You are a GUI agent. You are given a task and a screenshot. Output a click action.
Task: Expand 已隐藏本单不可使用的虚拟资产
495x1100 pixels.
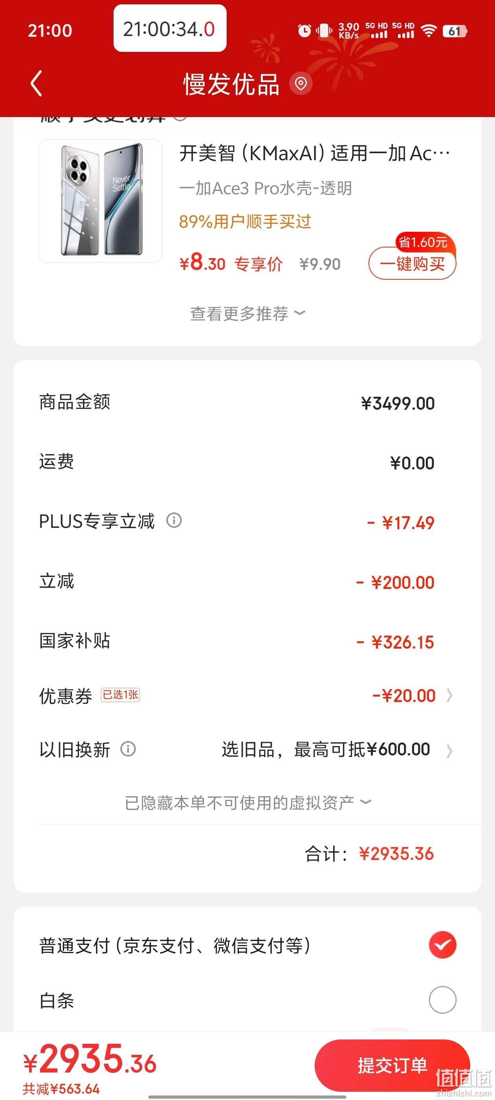coord(248,803)
